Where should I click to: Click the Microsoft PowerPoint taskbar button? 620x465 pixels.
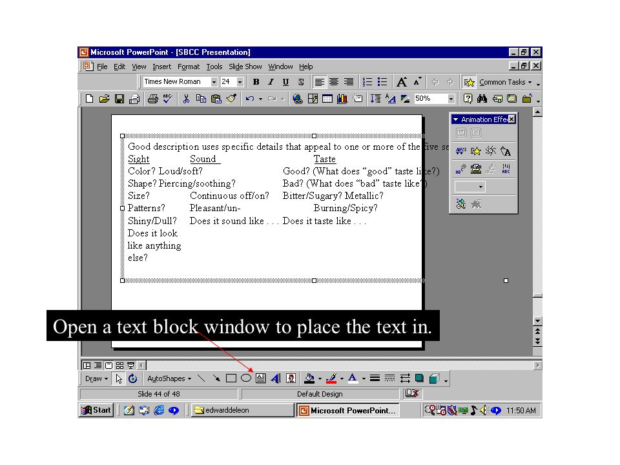[347, 410]
